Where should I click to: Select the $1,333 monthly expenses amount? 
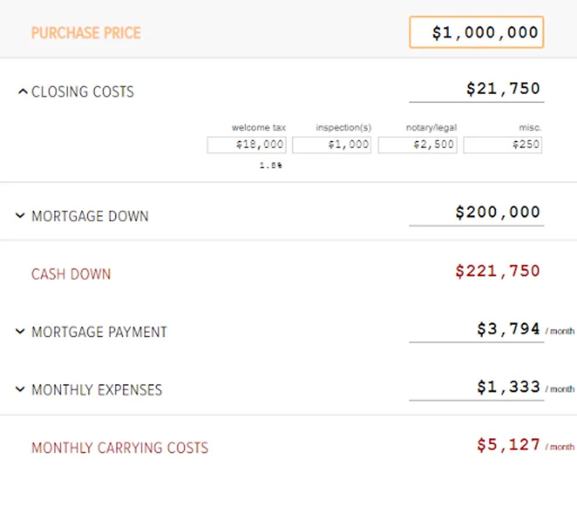pyautogui.click(x=508, y=387)
